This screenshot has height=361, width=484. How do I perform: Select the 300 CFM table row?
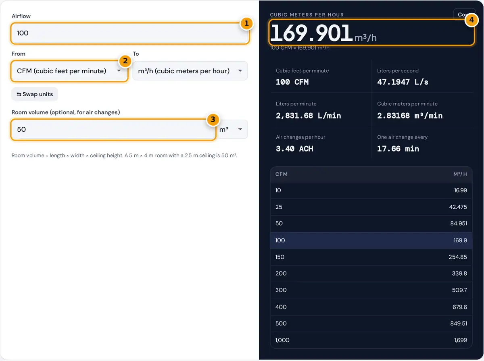[371, 290]
